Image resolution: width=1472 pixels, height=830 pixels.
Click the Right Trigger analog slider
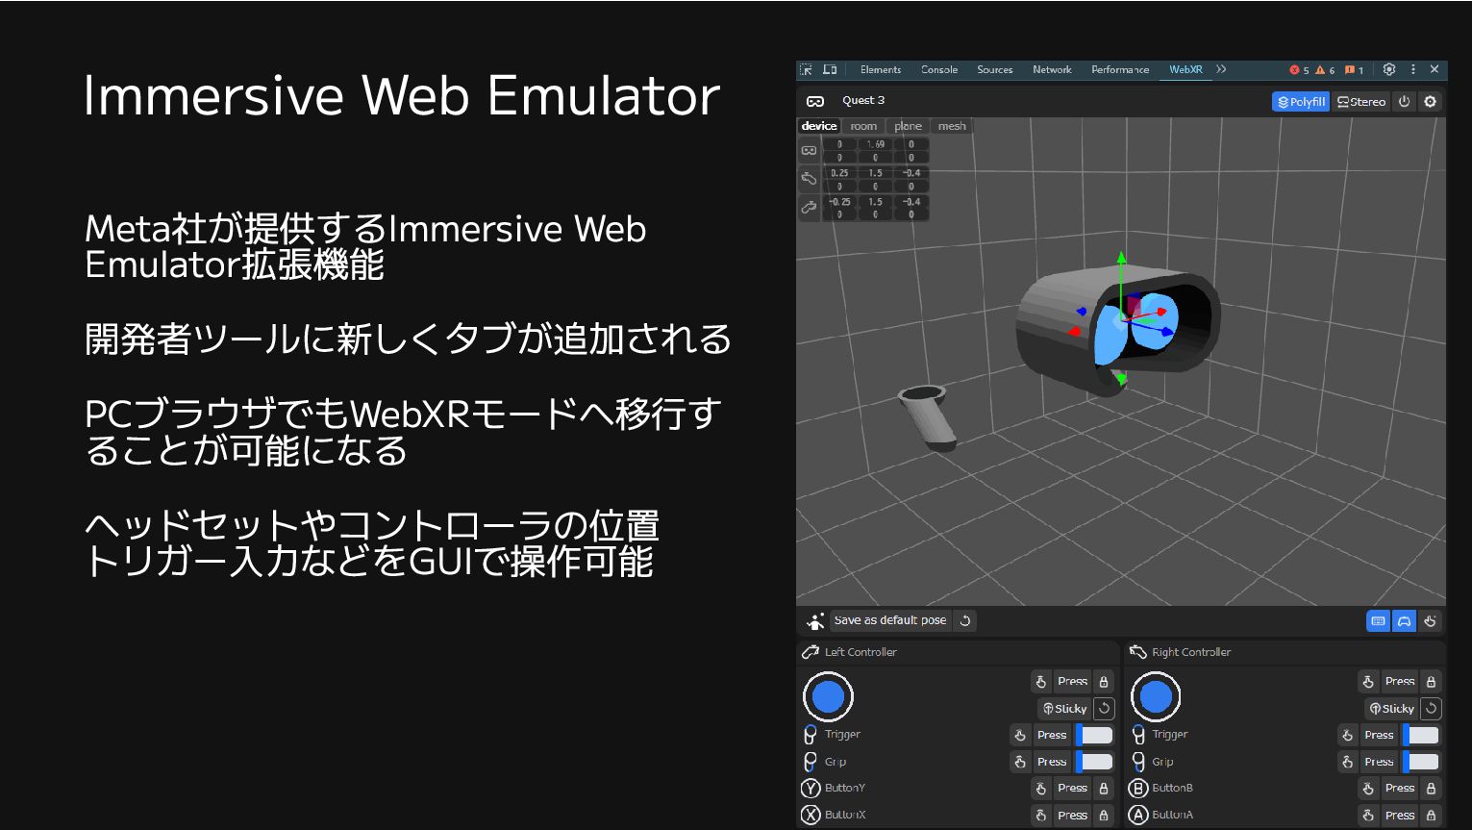(1421, 735)
